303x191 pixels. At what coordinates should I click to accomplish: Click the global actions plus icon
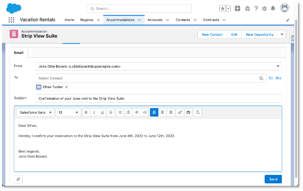click(x=237, y=8)
